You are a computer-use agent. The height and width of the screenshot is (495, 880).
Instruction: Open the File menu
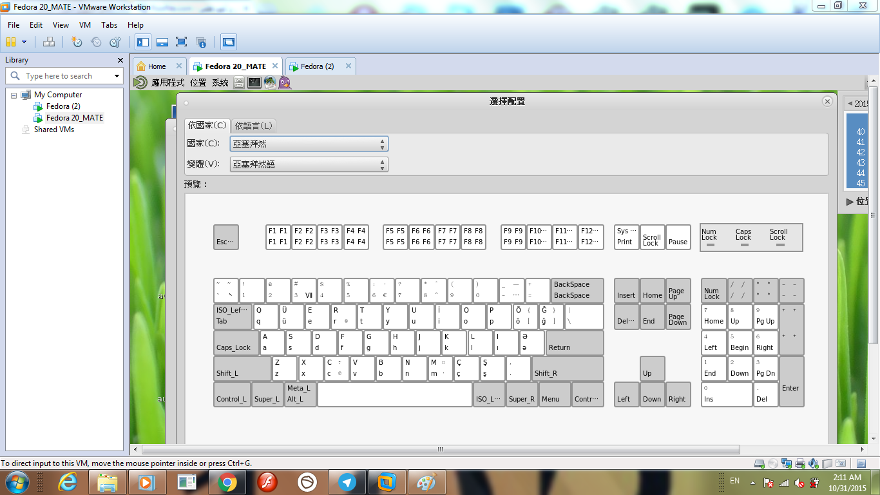pyautogui.click(x=14, y=25)
